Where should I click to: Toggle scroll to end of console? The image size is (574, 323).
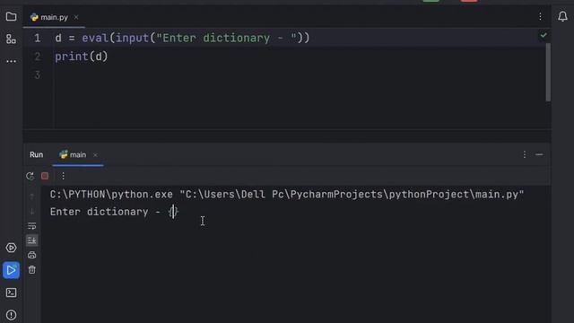click(32, 240)
